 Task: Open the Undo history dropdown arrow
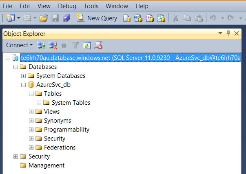(222, 18)
